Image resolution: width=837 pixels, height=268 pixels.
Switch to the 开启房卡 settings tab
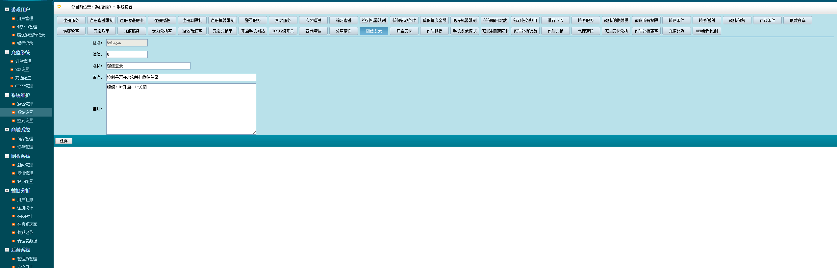click(404, 31)
